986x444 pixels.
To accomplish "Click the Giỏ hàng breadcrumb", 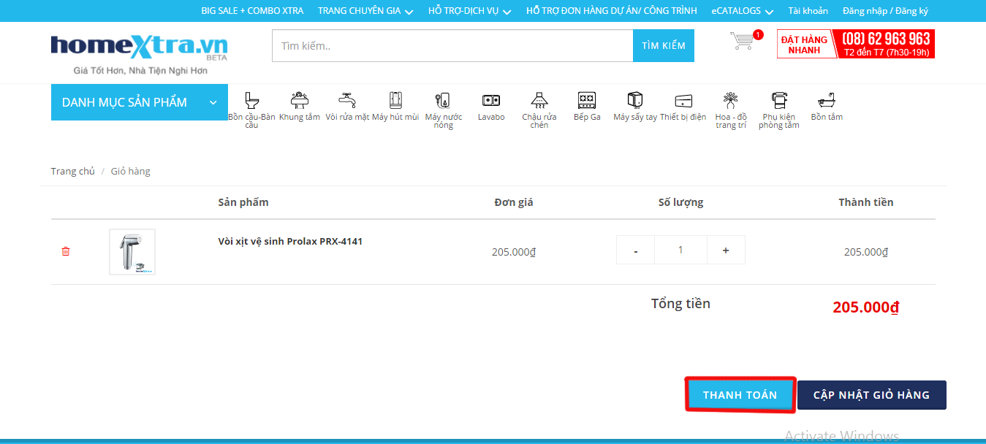I will pos(131,171).
